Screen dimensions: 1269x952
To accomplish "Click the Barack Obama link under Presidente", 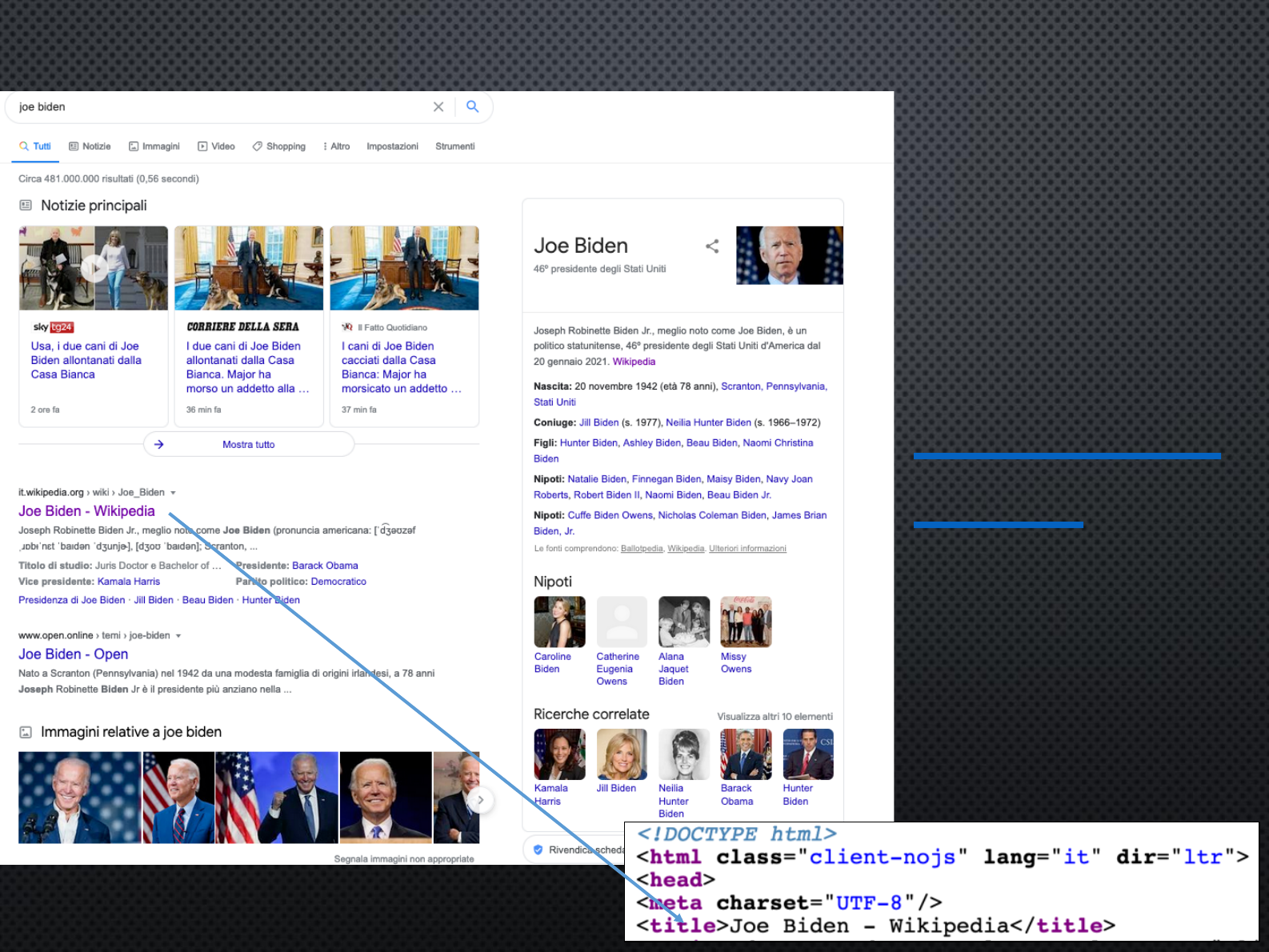I will 325,566.
